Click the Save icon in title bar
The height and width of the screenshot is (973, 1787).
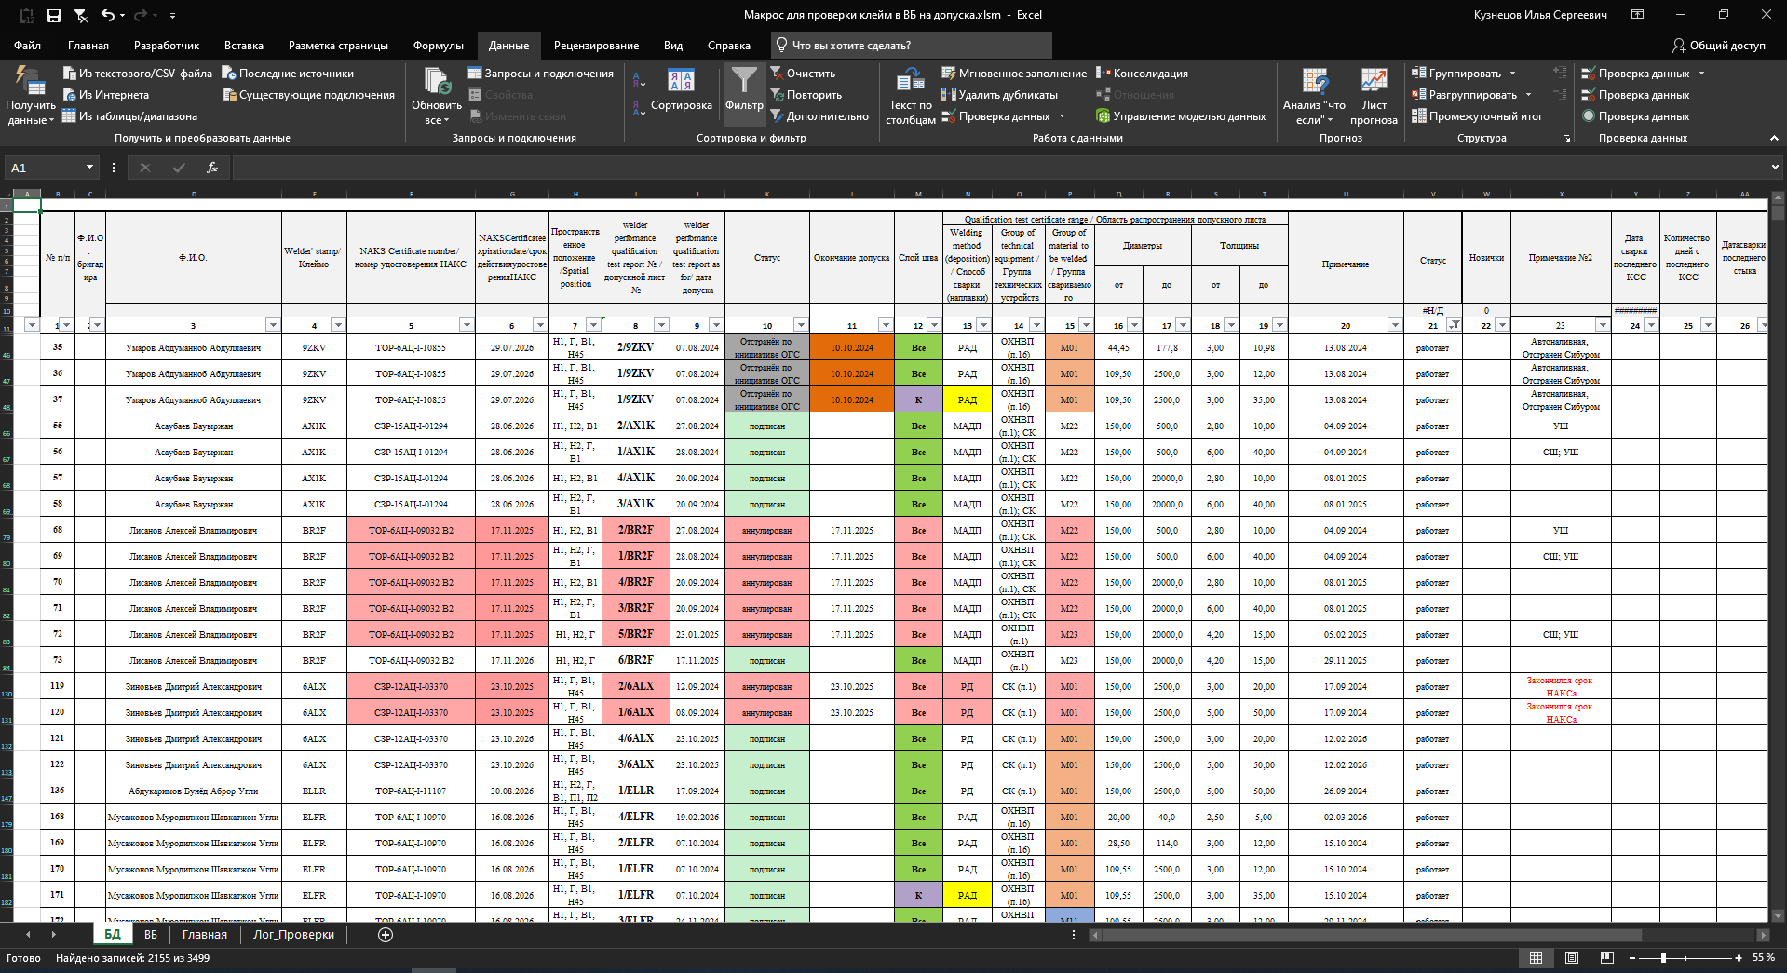(54, 15)
